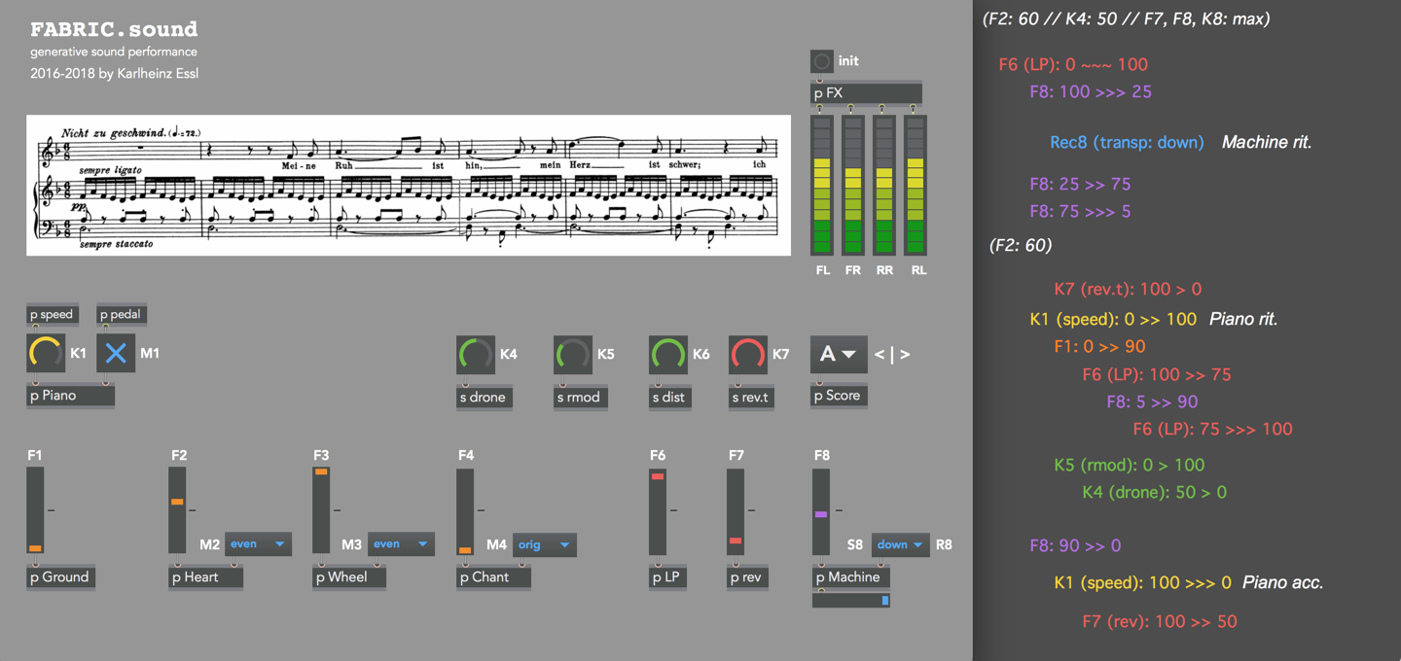This screenshot has width=1401, height=661.
Task: Click the F8 Machine fader purple handle
Action: [821, 514]
